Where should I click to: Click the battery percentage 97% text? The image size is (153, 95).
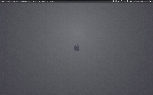(x=137, y=1)
